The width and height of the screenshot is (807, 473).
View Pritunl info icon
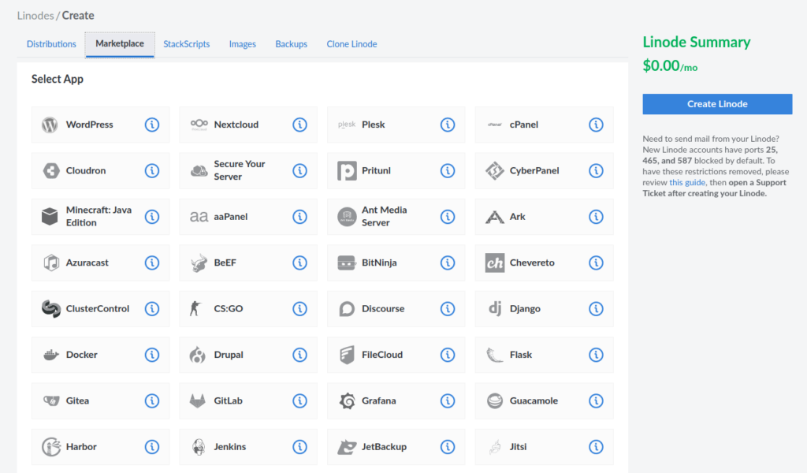pos(448,170)
